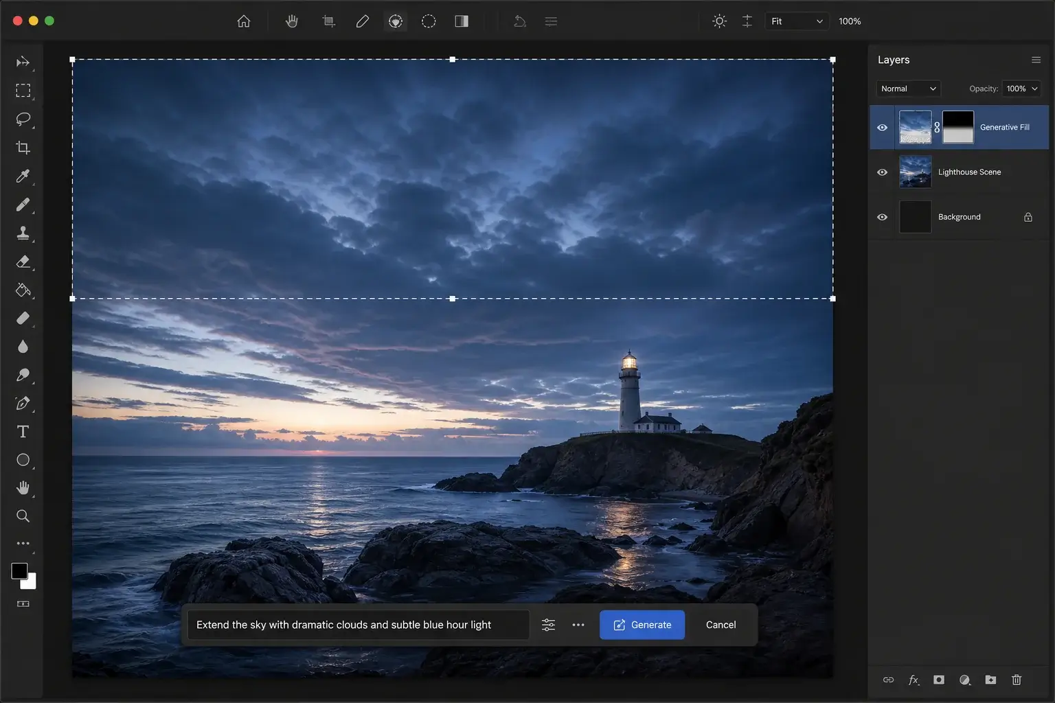1055x703 pixels.
Task: Open generative fill settings sliders icon
Action: click(548, 625)
